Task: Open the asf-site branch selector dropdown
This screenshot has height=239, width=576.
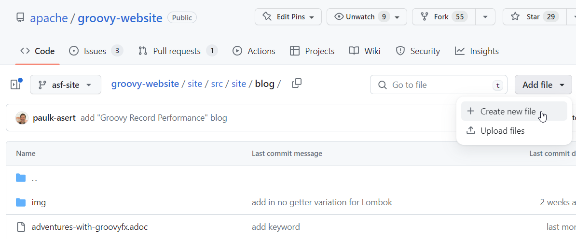Action: click(66, 84)
